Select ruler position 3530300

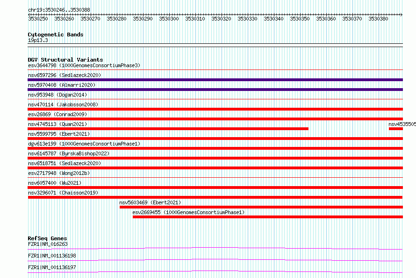(169, 19)
